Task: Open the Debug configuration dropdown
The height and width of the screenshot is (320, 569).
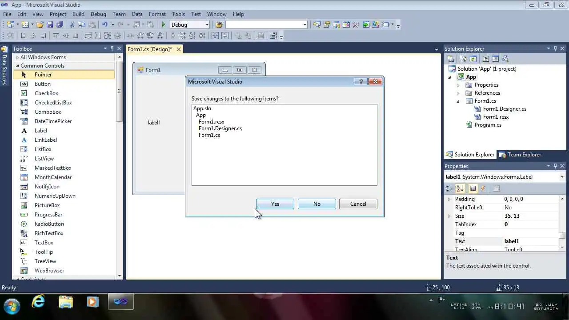Action: [207, 24]
